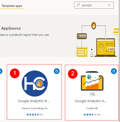The image size is (120, 122).
Task: Click the google search field
Action: pos(94,5)
